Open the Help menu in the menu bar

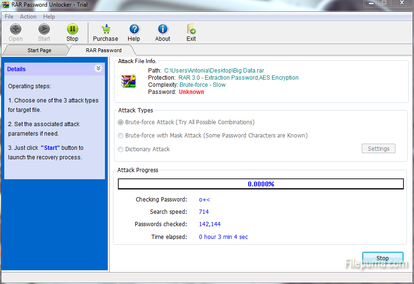[49, 17]
